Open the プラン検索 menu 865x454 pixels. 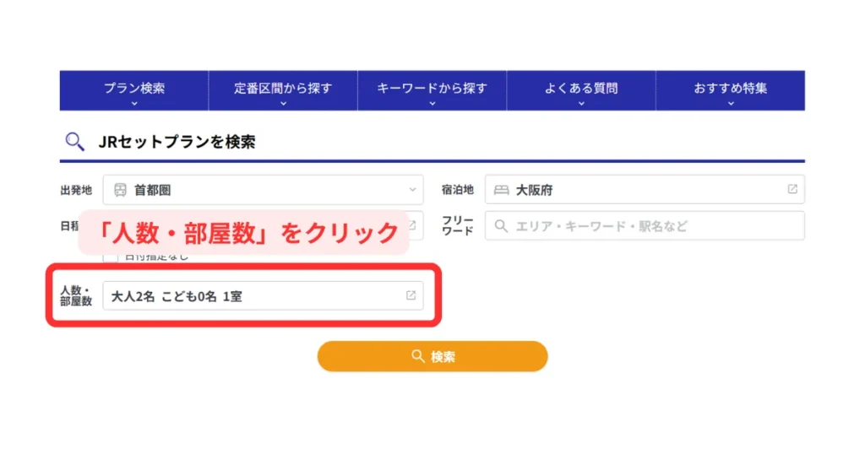coord(134,88)
